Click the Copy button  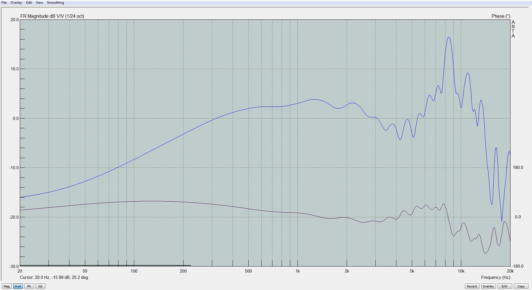(521, 286)
